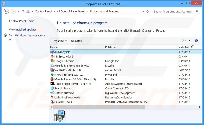Screen dimensions: 204x125
Task: Click the Adobe Flash Player icon
Action: [x=52, y=84]
